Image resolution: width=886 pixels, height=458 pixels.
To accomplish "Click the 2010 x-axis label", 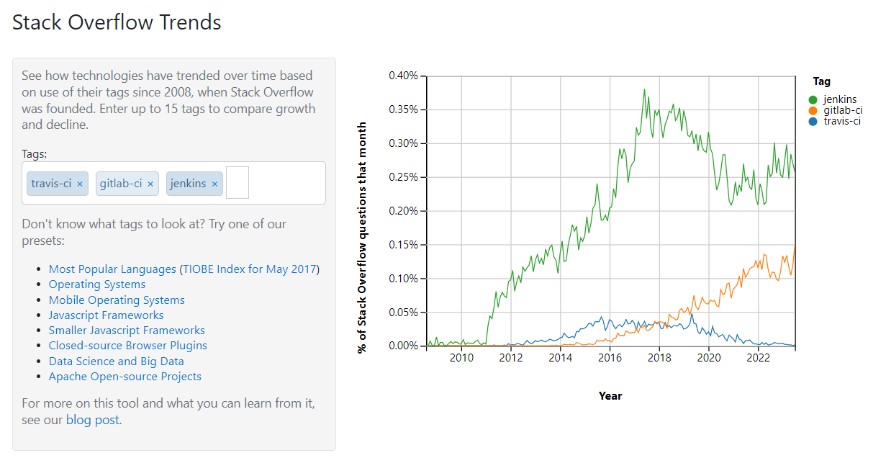I will 461,358.
